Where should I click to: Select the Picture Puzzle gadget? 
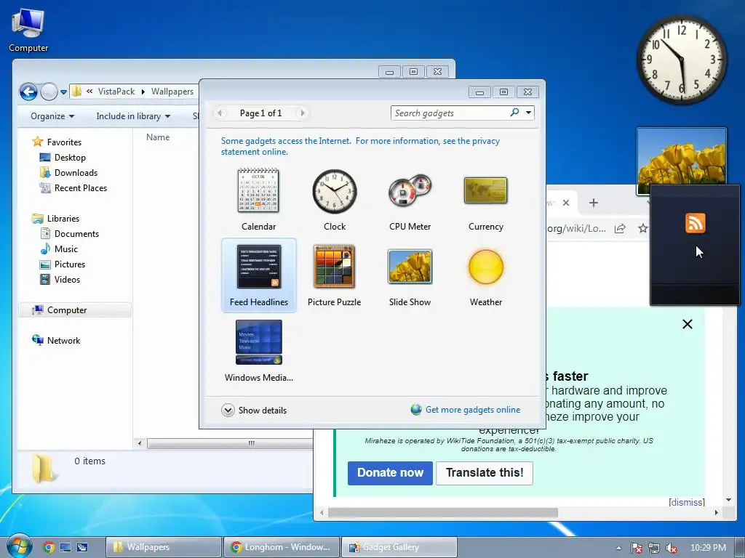tap(335, 275)
